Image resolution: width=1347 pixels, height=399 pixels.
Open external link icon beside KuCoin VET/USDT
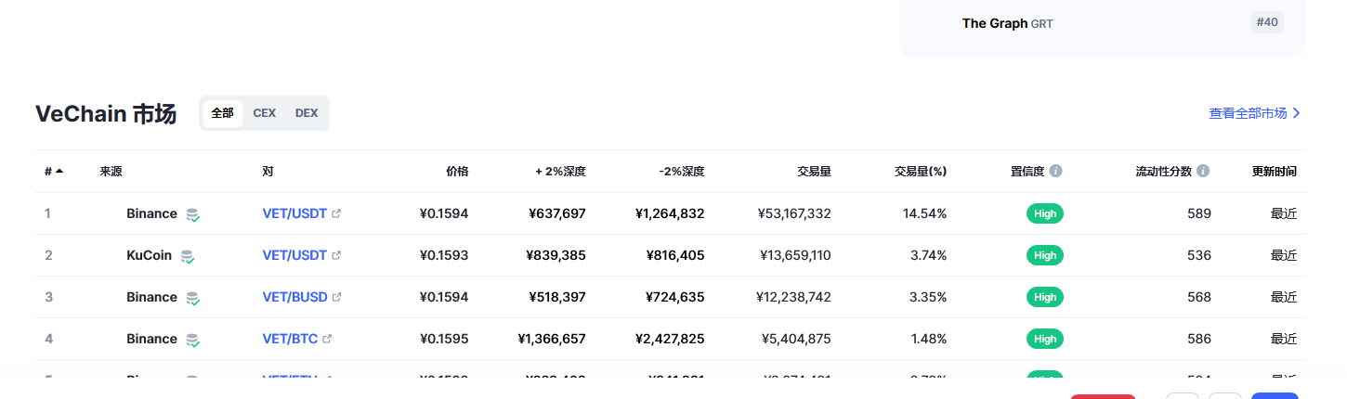pyautogui.click(x=336, y=255)
